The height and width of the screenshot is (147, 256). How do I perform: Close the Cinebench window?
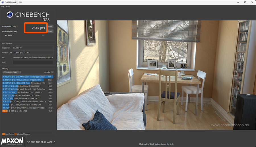click(x=252, y=2)
